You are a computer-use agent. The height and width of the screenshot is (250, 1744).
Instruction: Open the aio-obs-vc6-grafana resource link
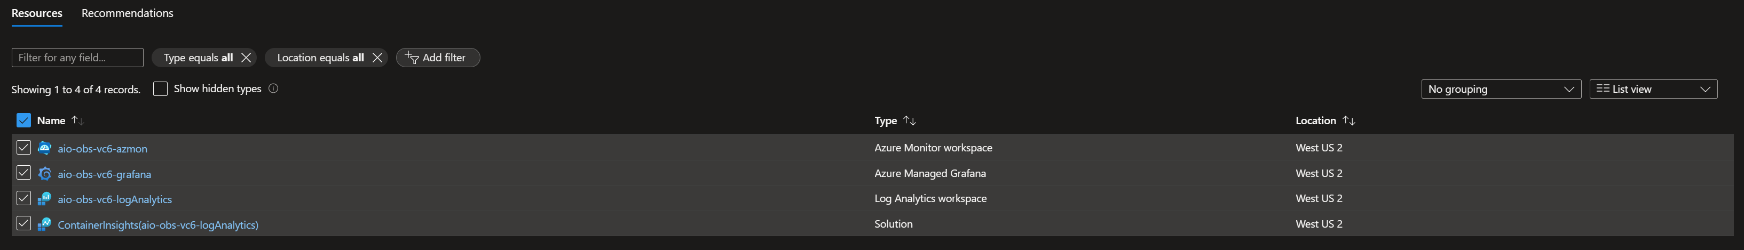[x=104, y=174]
